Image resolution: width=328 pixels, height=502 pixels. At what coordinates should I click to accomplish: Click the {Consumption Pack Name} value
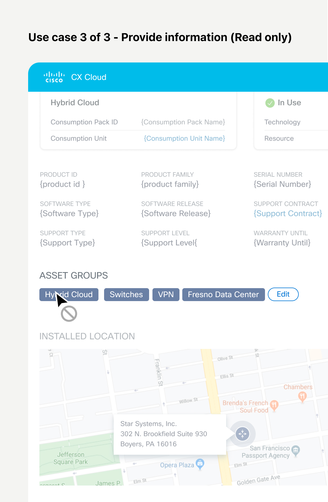coord(183,122)
